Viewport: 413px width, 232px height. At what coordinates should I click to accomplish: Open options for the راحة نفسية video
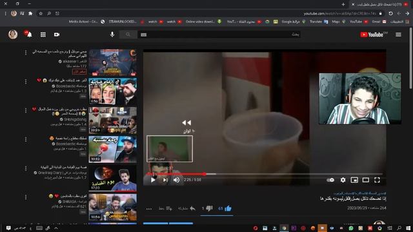[x=26, y=139]
